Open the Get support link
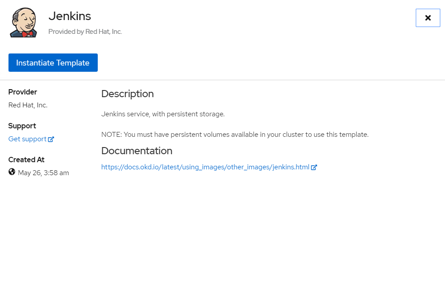Image resolution: width=445 pixels, height=283 pixels. pyautogui.click(x=28, y=139)
